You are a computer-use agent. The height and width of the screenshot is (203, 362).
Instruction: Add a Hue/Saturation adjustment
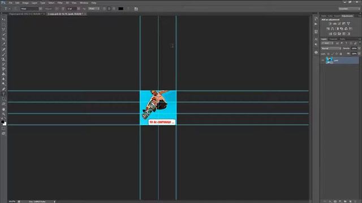pyautogui.click(x=328, y=29)
